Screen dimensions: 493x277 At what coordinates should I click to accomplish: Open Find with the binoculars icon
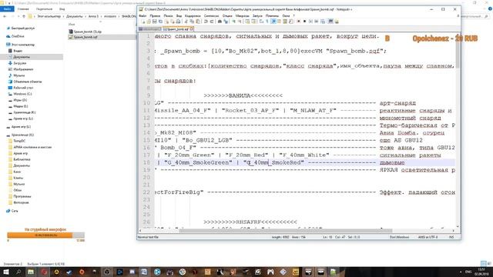pyautogui.click(x=220, y=22)
